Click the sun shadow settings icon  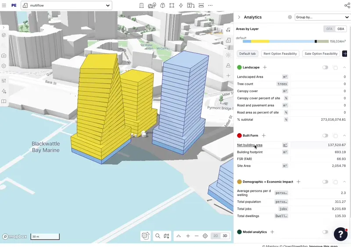coord(228,55)
